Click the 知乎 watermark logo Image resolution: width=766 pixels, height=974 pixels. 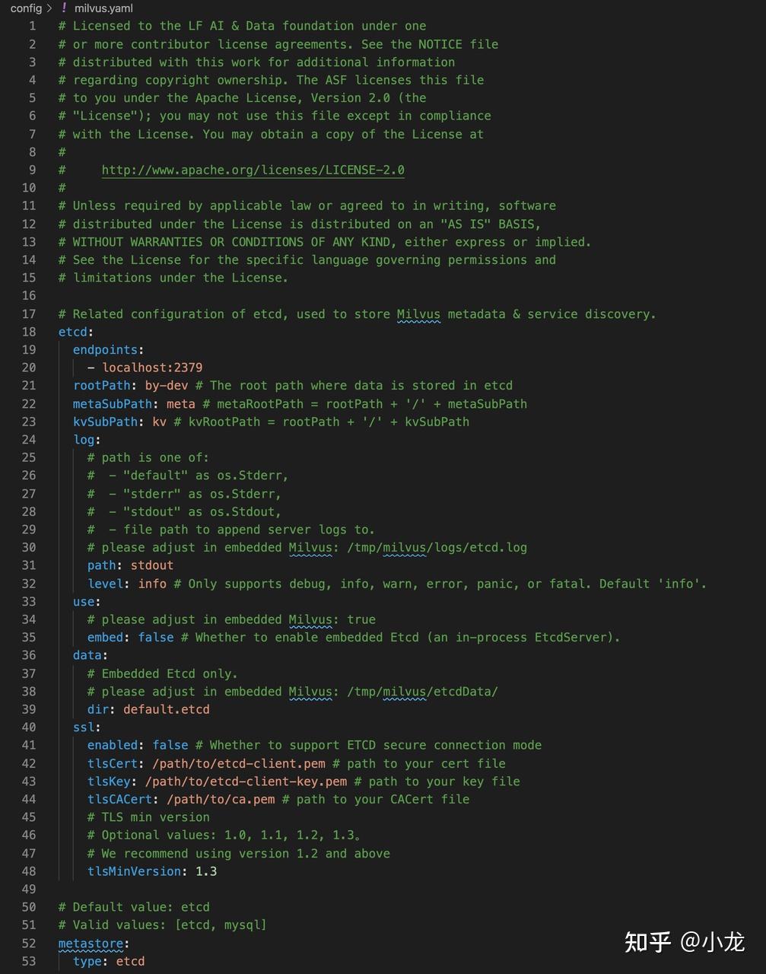647,942
